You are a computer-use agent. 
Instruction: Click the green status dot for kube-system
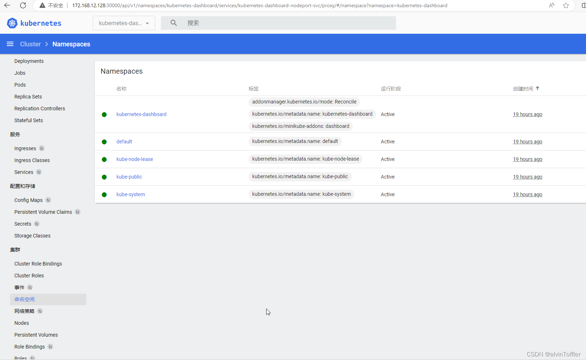[x=104, y=195]
